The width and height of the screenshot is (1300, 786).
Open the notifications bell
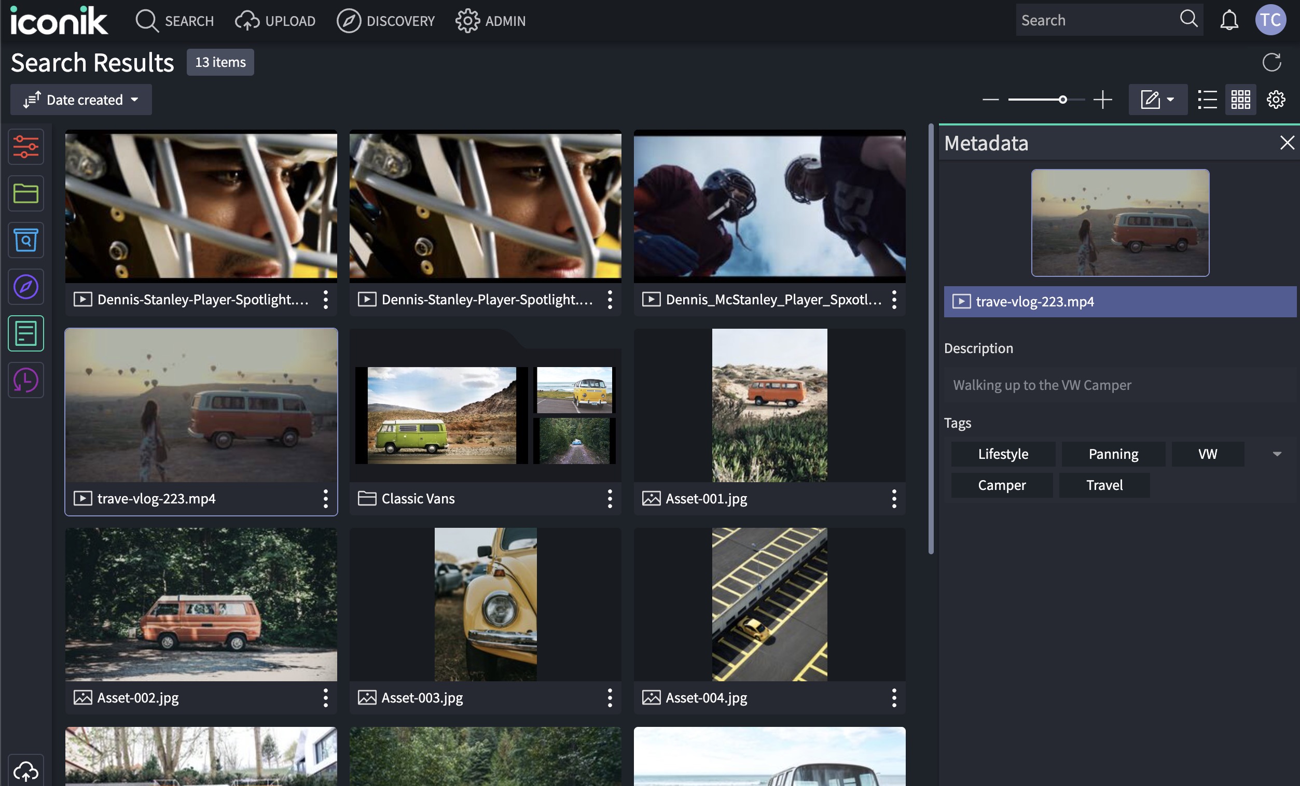pos(1228,20)
